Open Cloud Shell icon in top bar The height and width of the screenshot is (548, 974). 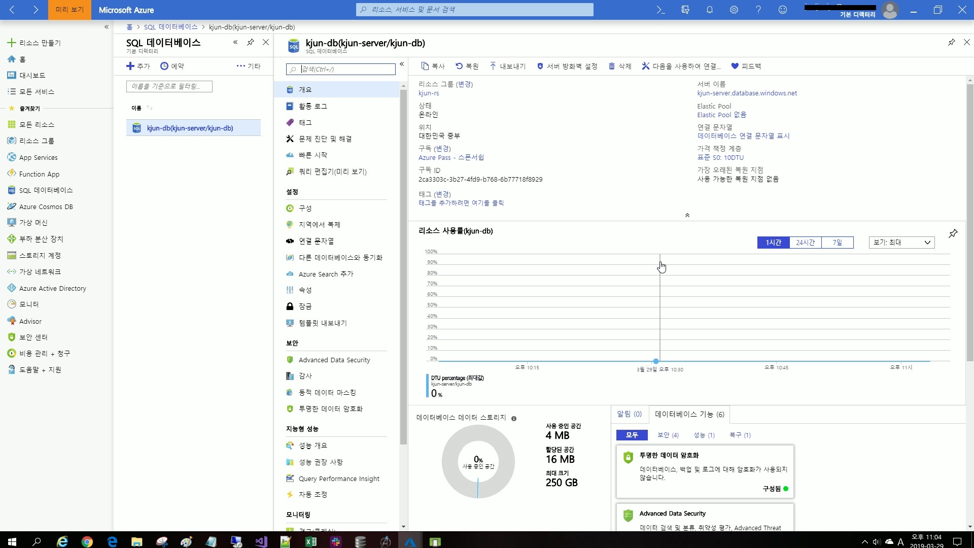click(x=660, y=10)
